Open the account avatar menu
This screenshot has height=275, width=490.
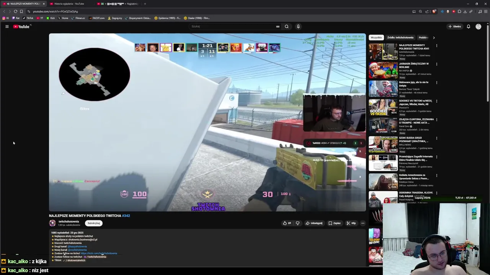click(478, 26)
